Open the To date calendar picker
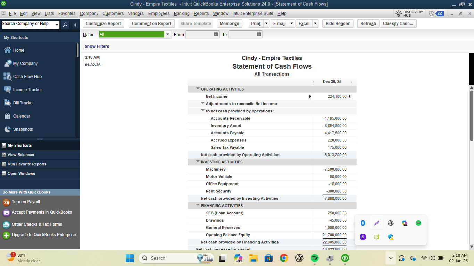 (259, 34)
